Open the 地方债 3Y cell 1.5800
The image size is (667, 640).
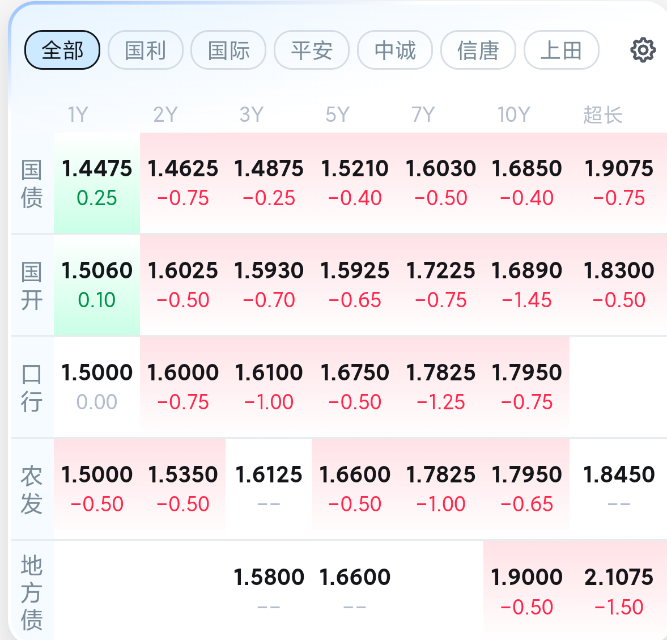click(269, 591)
